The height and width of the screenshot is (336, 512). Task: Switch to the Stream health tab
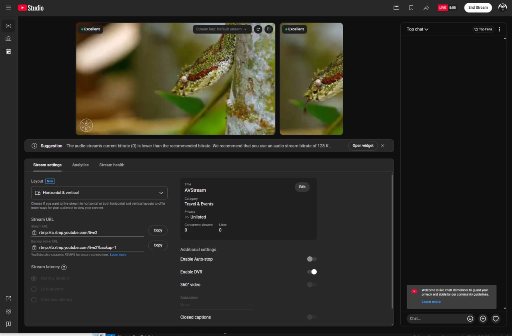112,165
